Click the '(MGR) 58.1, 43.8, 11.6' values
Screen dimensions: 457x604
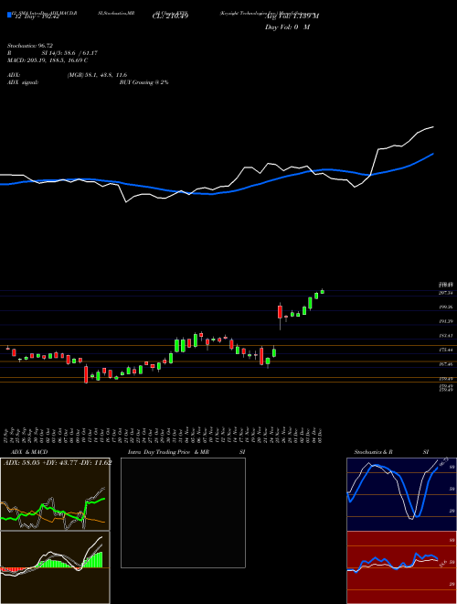coord(97,75)
